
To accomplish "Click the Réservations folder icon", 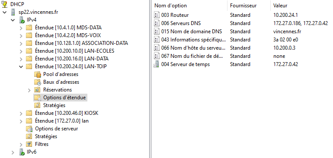I will (x=37, y=90).
